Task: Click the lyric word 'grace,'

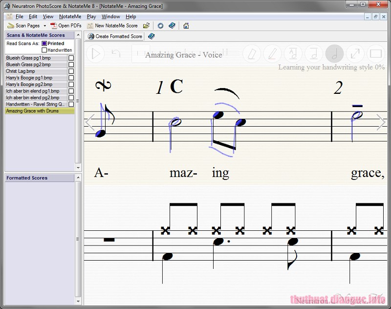Action: point(368,173)
